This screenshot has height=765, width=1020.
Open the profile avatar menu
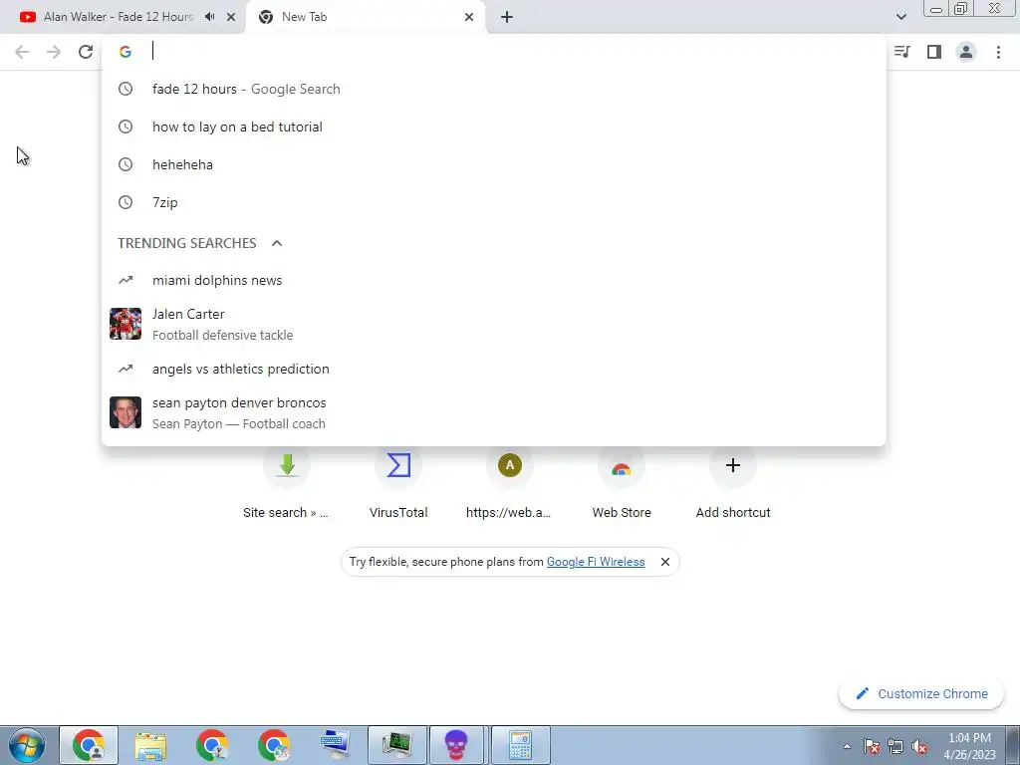(966, 52)
